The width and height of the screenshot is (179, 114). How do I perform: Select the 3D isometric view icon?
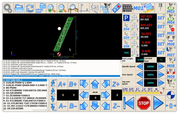click(x=95, y=8)
